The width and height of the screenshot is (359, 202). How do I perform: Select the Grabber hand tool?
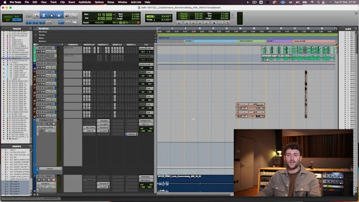click(x=59, y=16)
